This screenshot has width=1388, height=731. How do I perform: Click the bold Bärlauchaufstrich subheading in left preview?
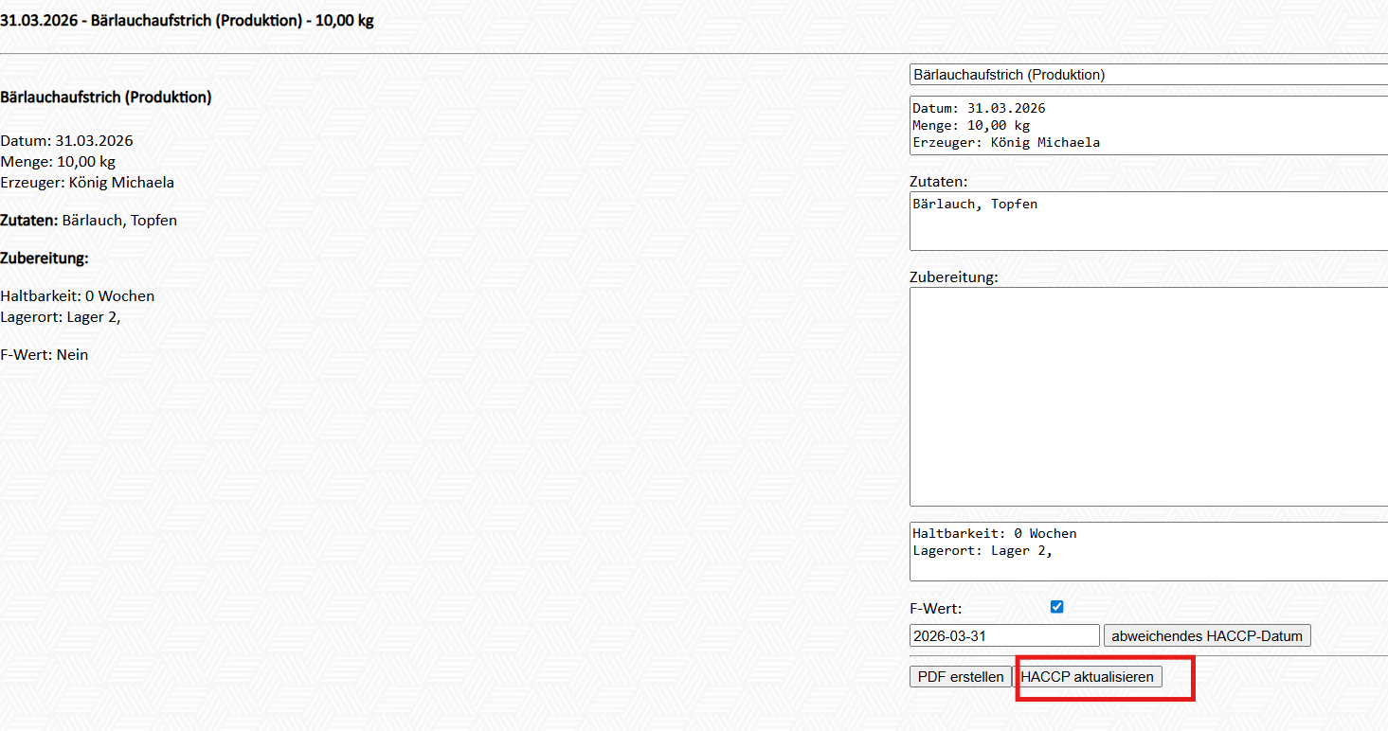point(106,98)
